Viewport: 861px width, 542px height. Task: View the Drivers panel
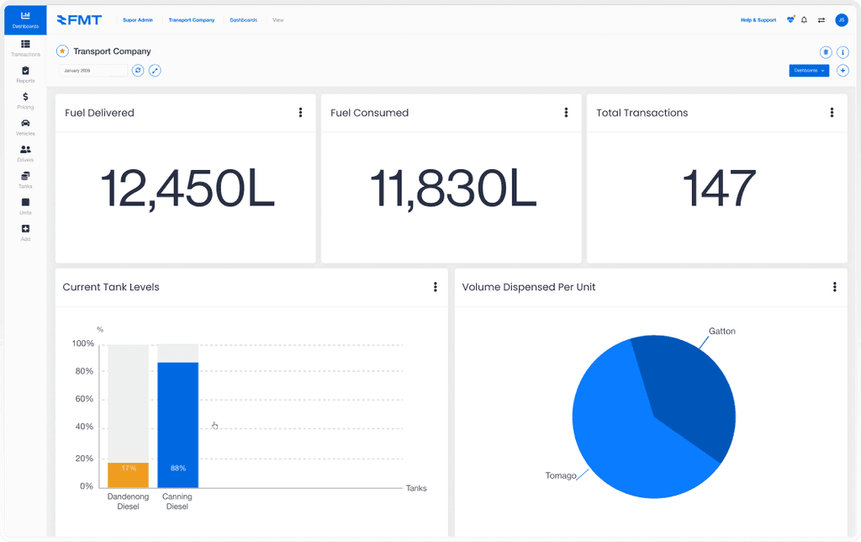(x=25, y=153)
